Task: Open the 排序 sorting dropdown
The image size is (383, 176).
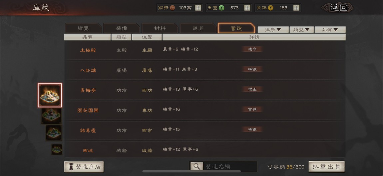Action: (x=273, y=30)
